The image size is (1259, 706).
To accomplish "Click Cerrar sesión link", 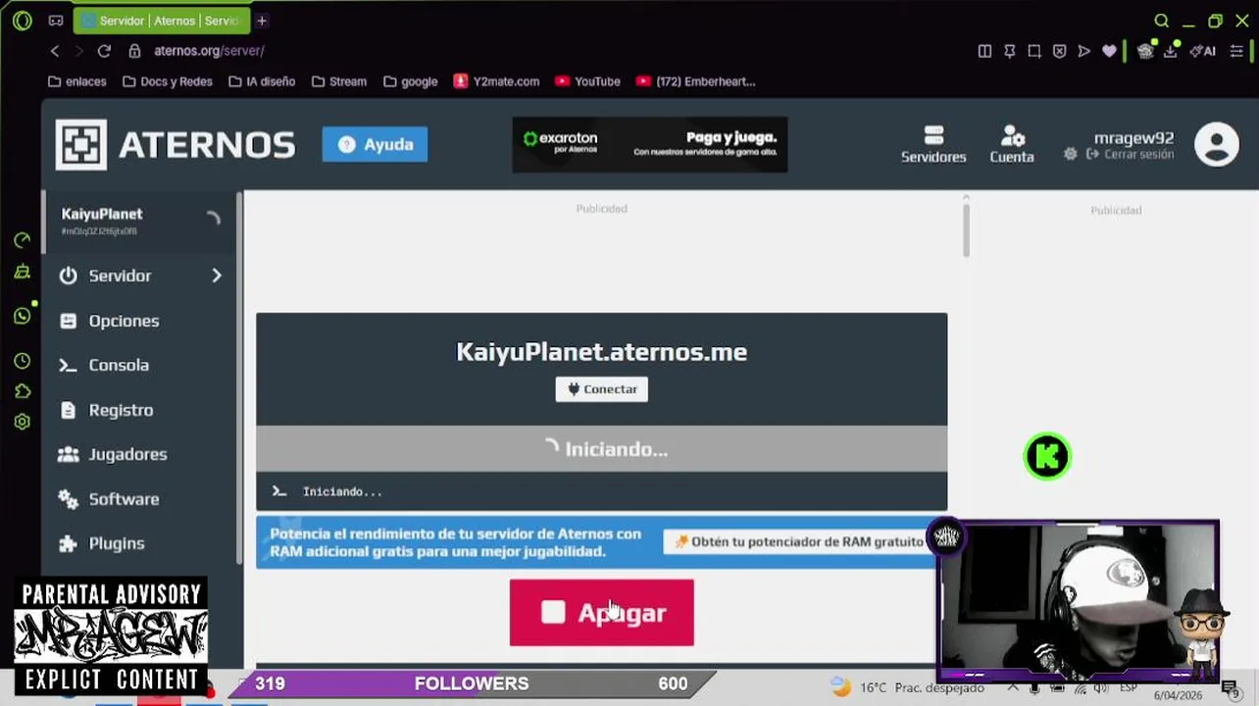I will (x=1131, y=155).
